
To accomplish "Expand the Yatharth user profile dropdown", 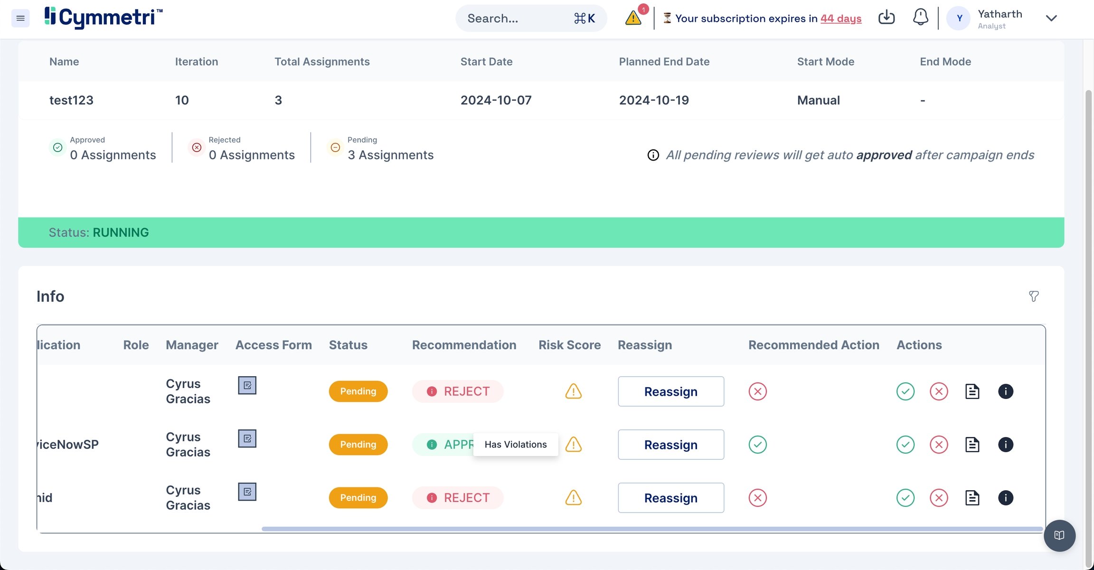I will tap(1051, 18).
